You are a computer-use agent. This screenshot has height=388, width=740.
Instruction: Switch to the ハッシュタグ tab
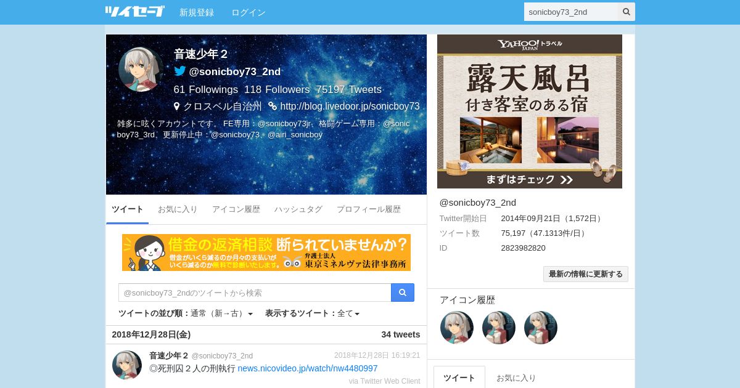[298, 209]
